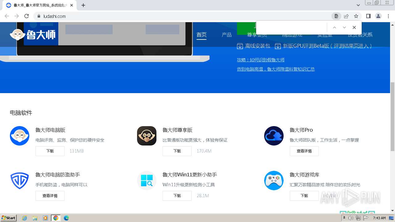Click the volume icon in system tray
Viewport: 395px width, 222px height.
coord(351,218)
